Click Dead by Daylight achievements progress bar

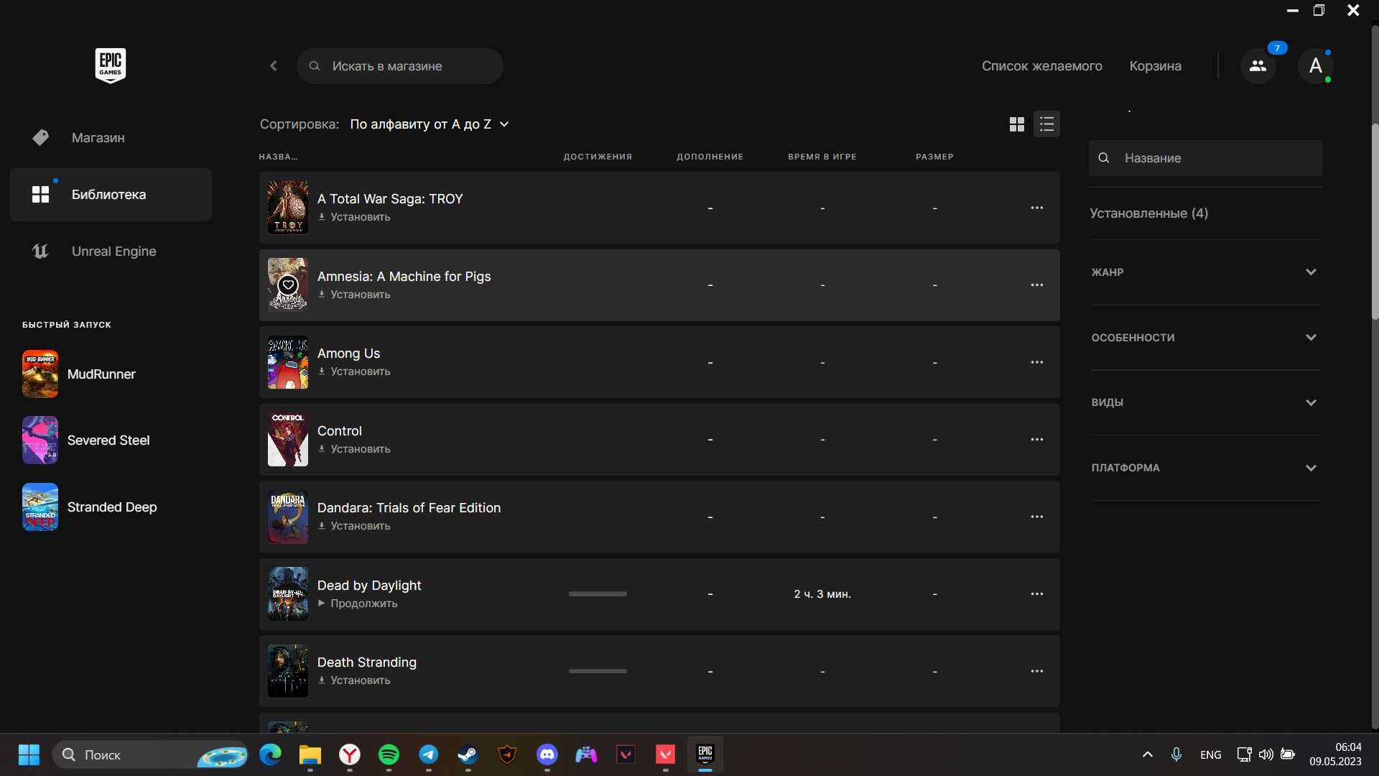(x=598, y=594)
